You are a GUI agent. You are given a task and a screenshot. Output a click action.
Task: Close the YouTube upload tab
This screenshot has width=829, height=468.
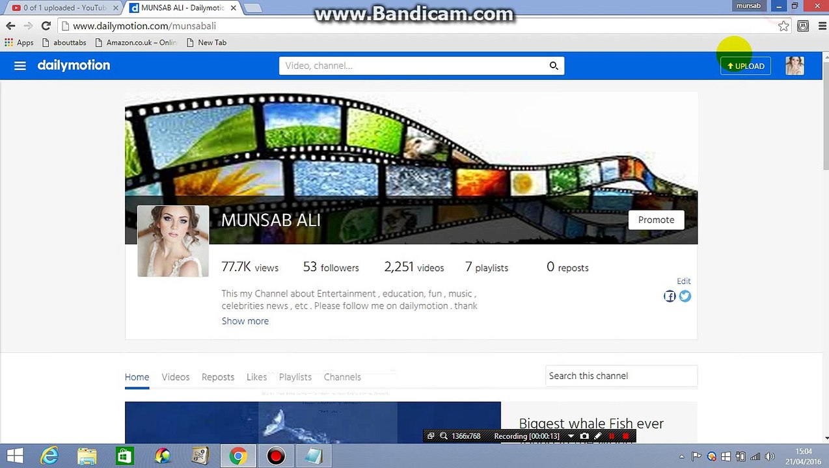[x=116, y=8]
